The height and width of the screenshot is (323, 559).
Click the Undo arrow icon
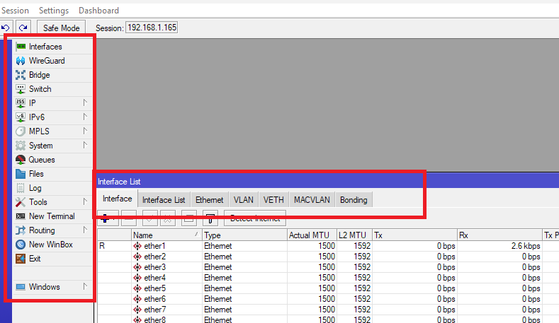6,28
